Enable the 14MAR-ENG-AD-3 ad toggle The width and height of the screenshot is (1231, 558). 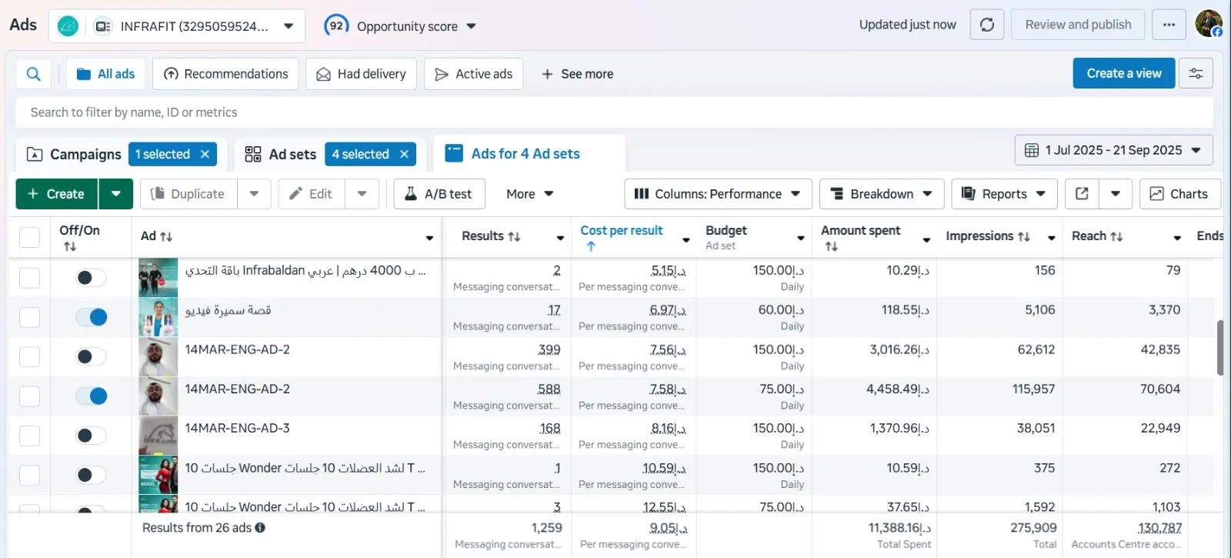(92, 436)
